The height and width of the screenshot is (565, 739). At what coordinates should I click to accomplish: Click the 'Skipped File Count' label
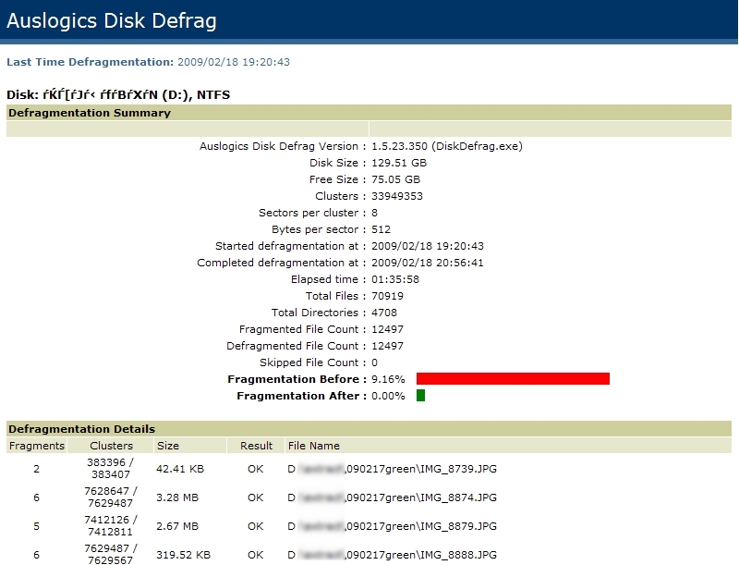pyautogui.click(x=312, y=362)
